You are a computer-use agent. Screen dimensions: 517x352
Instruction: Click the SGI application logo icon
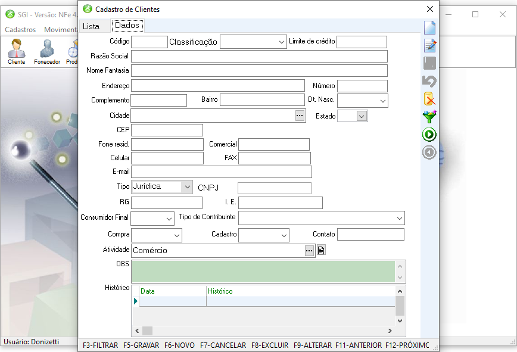click(10, 14)
